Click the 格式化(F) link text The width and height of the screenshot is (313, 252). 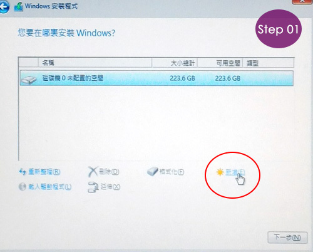(x=172, y=172)
